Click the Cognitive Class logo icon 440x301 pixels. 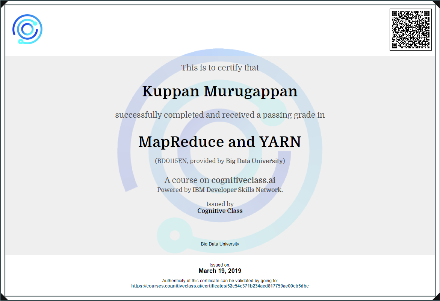point(27,29)
